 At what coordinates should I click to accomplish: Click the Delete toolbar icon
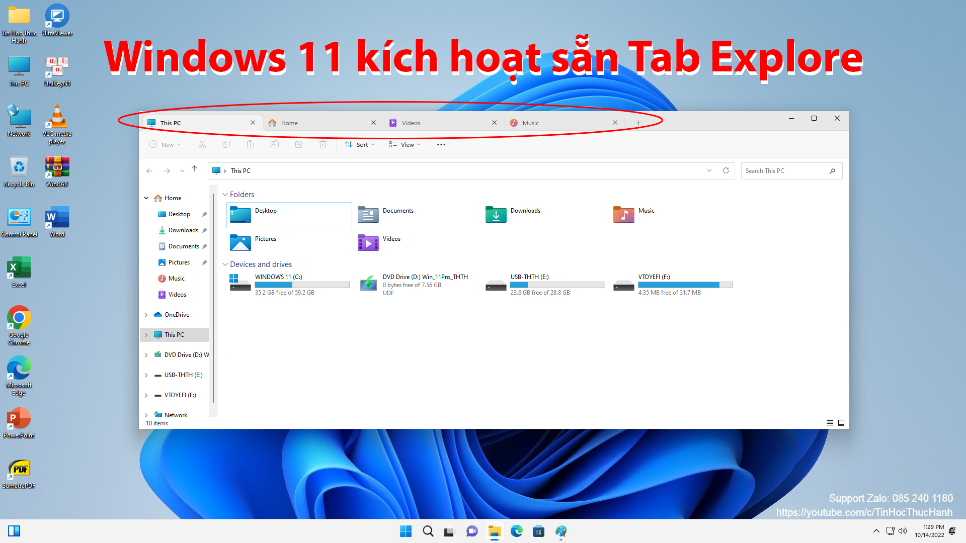pos(323,144)
